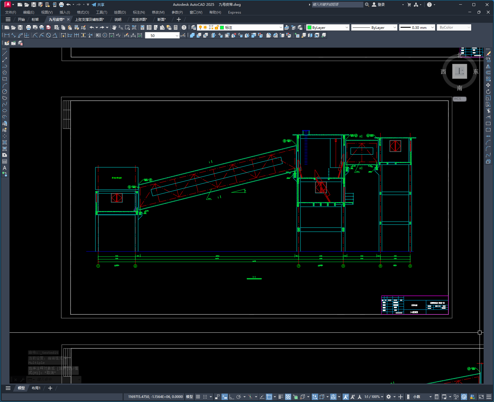Expand the undo history dropdown arrow
Screen dimensions: 494x402
tap(97, 27)
